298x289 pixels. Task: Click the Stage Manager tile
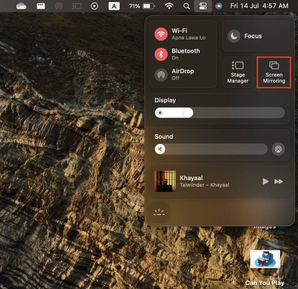[x=238, y=72]
